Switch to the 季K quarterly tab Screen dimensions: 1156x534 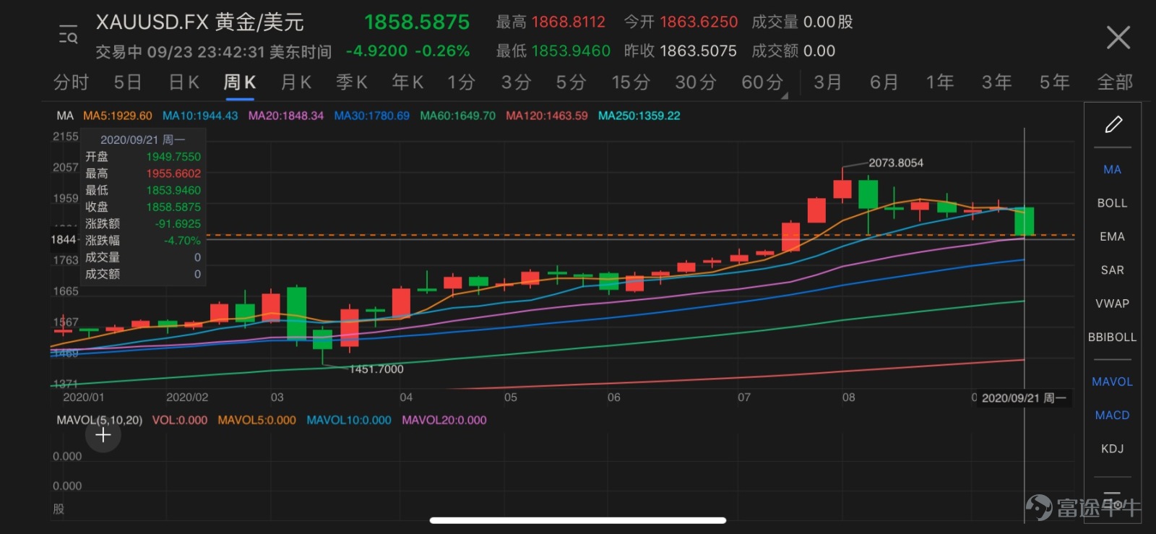pos(352,82)
